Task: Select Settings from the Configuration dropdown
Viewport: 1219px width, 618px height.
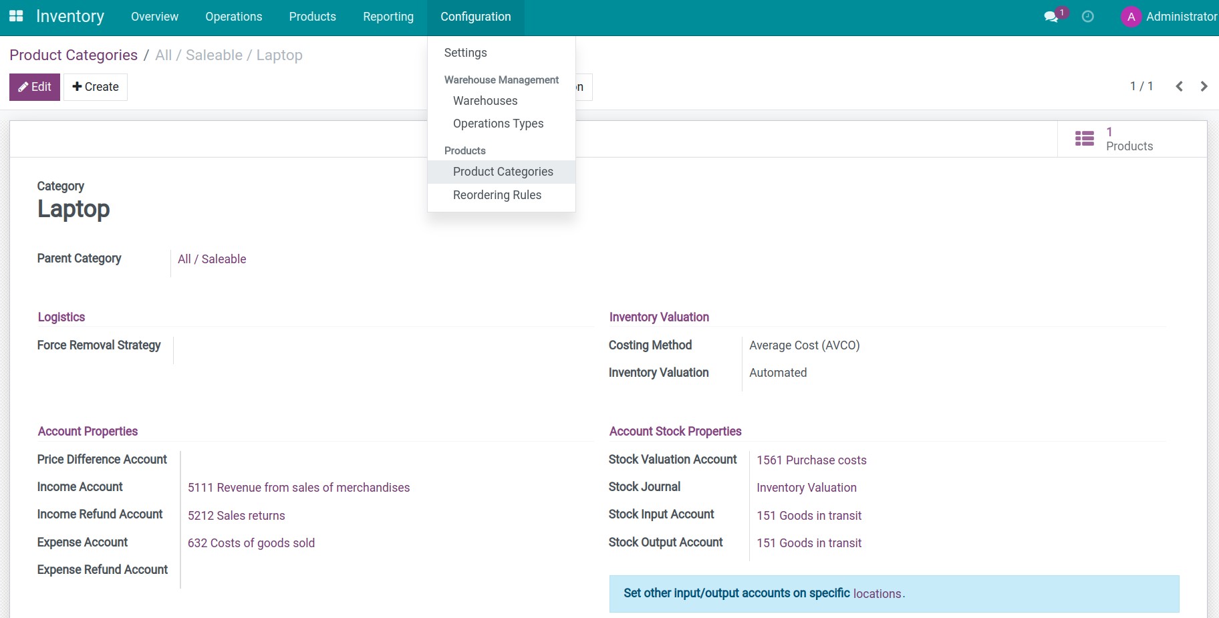Action: pos(465,53)
